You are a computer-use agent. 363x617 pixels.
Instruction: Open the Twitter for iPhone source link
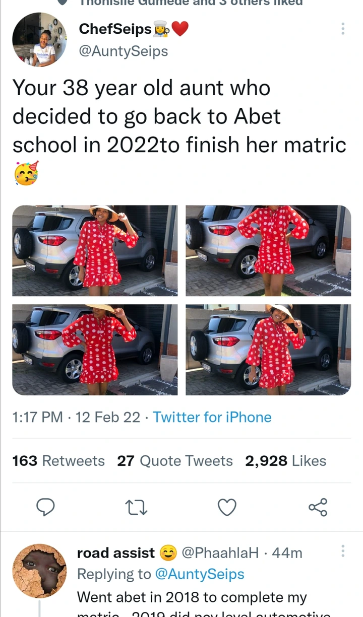pyautogui.click(x=212, y=417)
